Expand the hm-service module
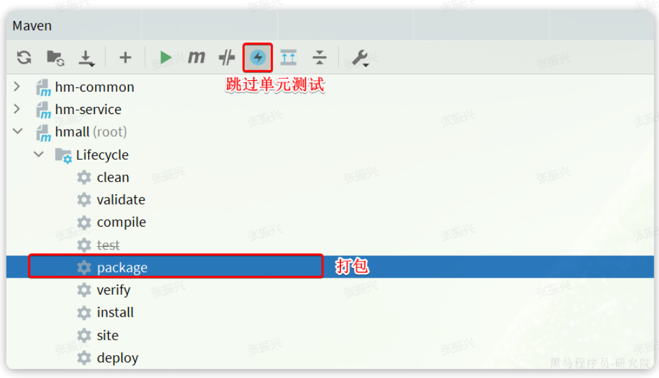 click(x=17, y=109)
